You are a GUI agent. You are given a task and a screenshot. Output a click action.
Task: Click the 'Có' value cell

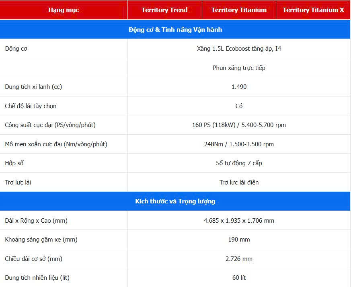click(239, 106)
